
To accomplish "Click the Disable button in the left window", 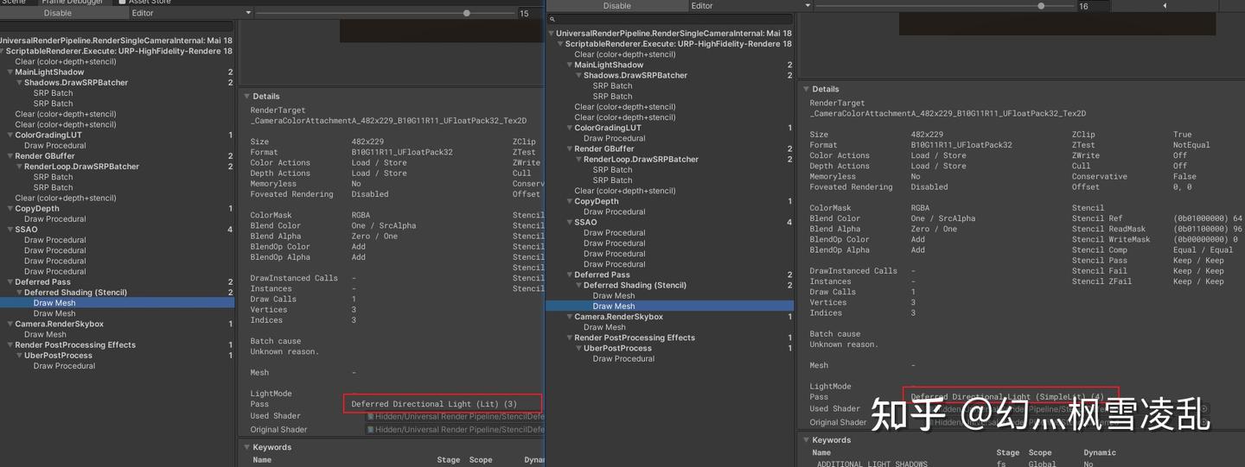I will [x=58, y=13].
